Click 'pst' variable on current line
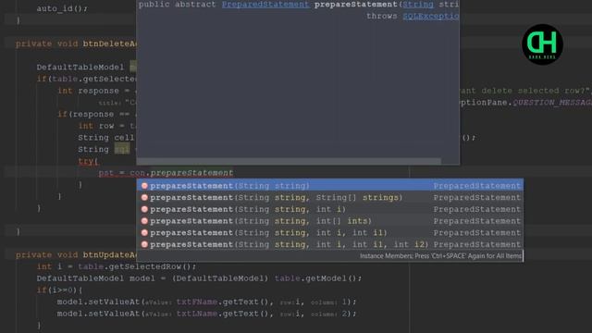The image size is (592, 333). coord(106,173)
